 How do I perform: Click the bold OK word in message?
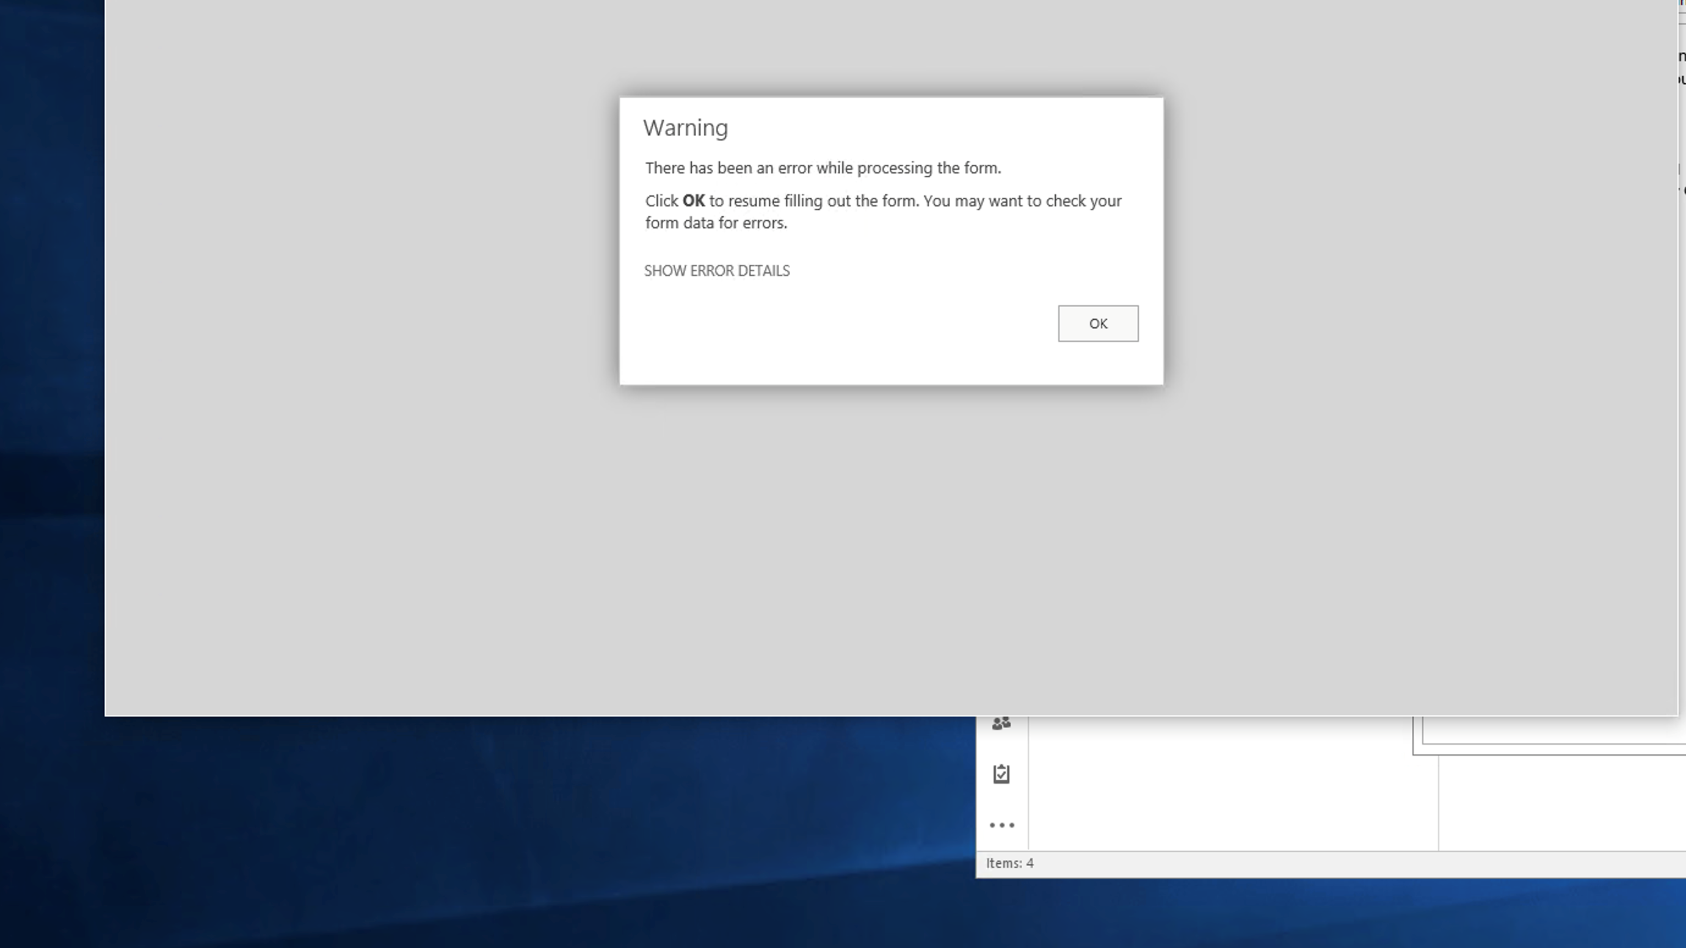(x=693, y=201)
